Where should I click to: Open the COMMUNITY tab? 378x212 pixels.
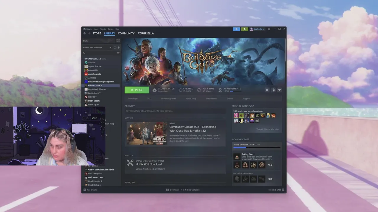point(126,33)
